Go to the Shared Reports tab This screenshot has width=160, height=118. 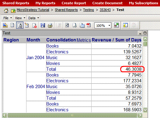coord(16,3)
